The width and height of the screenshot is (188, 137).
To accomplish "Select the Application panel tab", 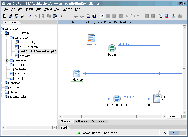I will [x=11, y=22].
